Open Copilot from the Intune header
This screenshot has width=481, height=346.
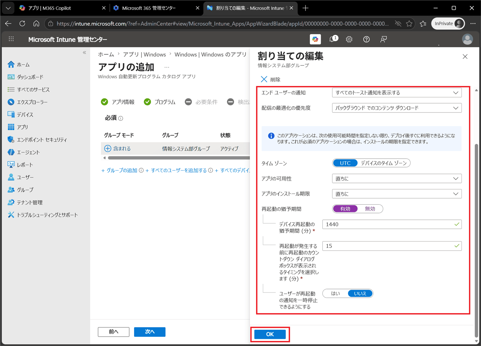point(316,39)
